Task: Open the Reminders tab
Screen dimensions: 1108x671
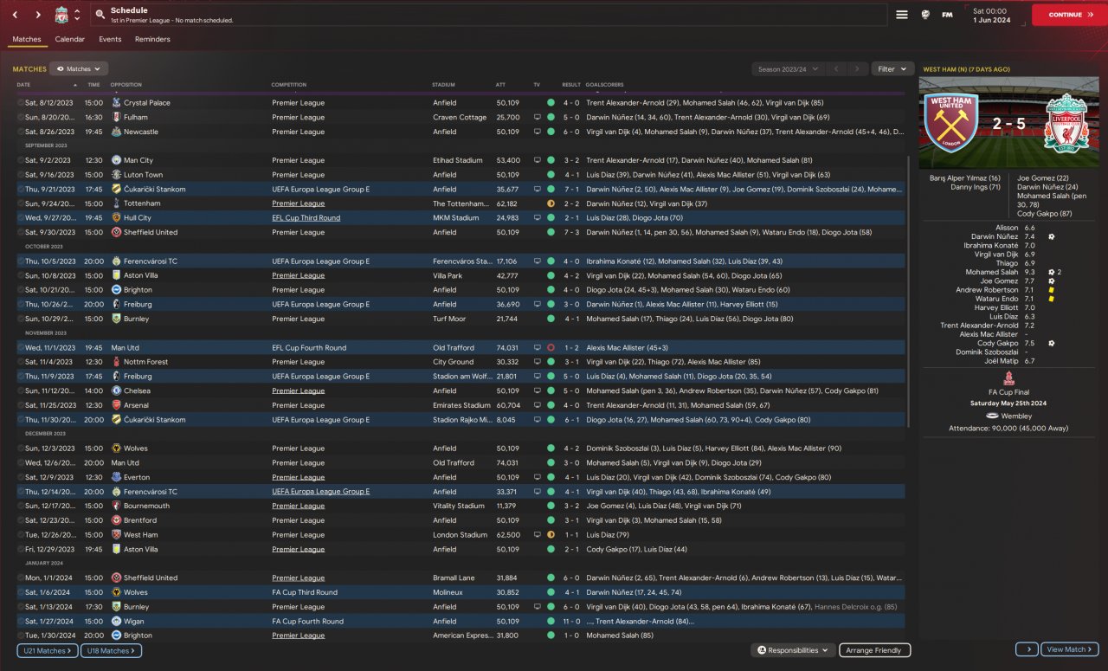Action: 152,40
